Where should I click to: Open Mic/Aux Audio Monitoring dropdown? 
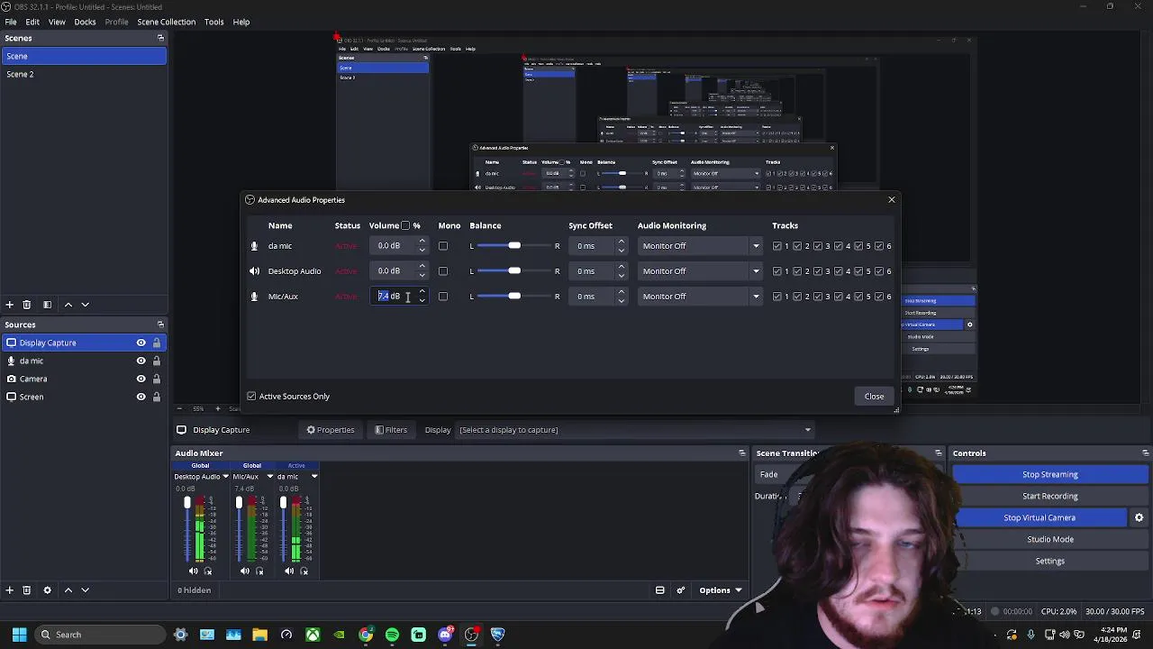(x=701, y=297)
